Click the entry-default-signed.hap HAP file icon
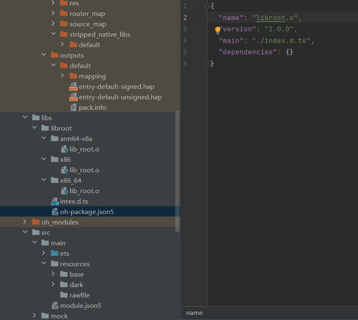Viewport: 358px width, 320px height. tap(73, 87)
